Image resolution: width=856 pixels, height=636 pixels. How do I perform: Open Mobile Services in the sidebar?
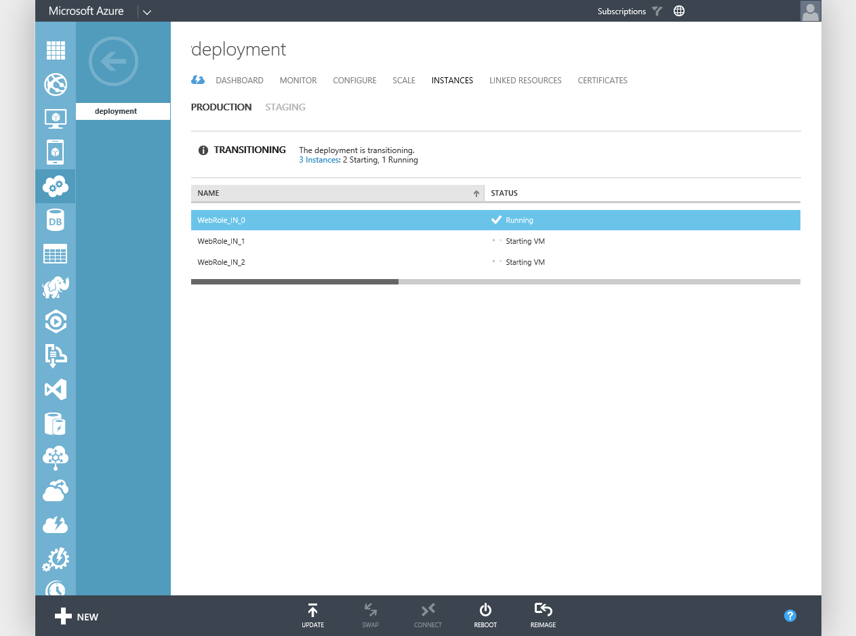pos(55,152)
